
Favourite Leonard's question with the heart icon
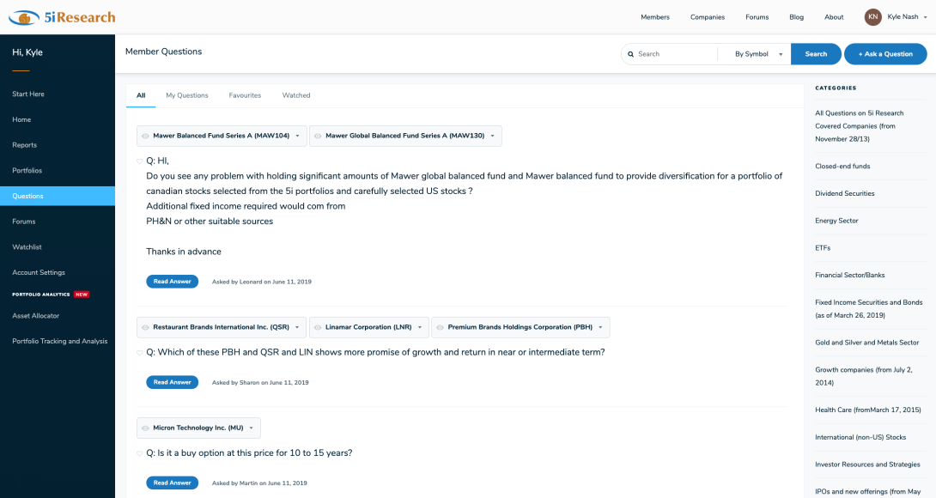(x=140, y=161)
